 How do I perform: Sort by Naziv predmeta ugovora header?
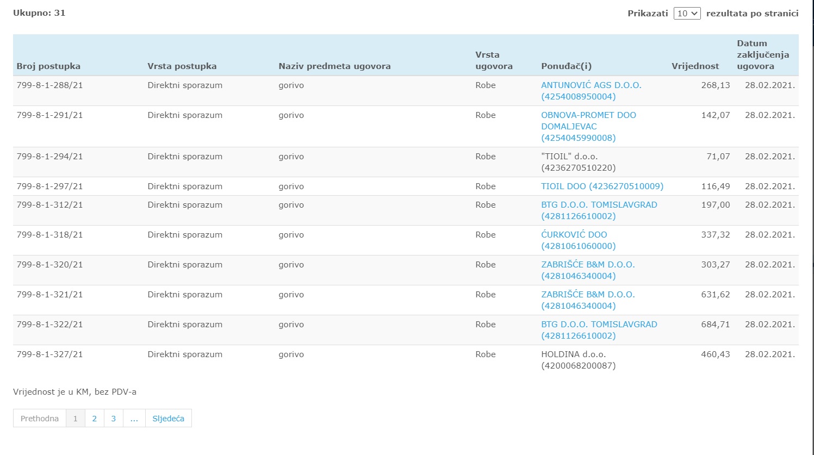tap(334, 66)
